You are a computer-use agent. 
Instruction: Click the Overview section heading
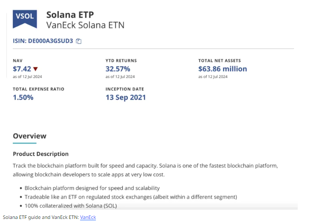click(29, 136)
